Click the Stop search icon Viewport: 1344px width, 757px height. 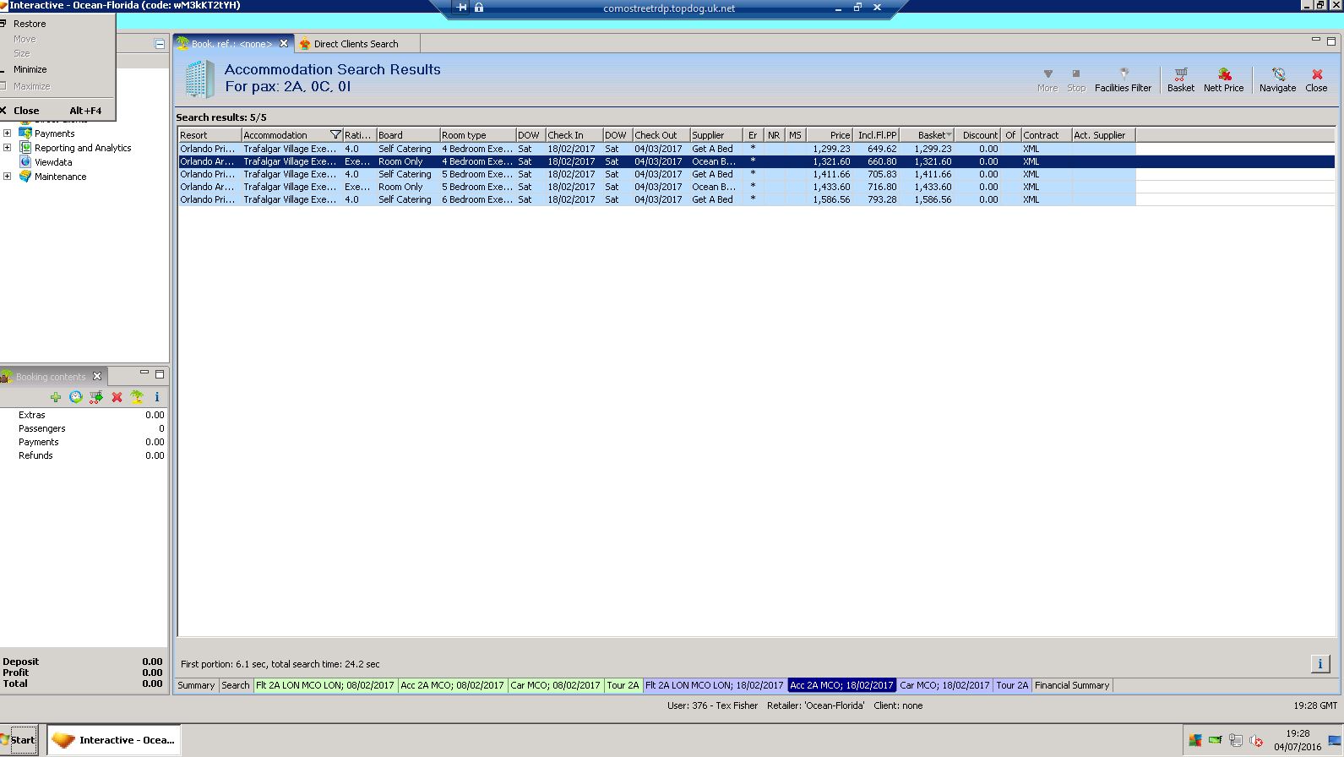(1076, 80)
